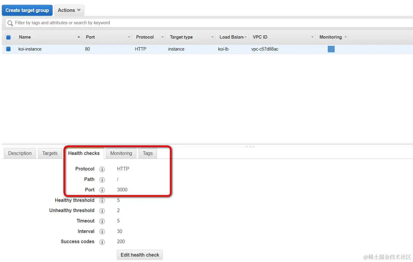This screenshot has height=262, width=413.
Task: Focus the filter by tags search field
Action: click(209, 23)
